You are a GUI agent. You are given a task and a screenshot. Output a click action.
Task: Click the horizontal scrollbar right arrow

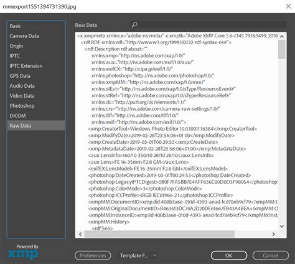273,234
